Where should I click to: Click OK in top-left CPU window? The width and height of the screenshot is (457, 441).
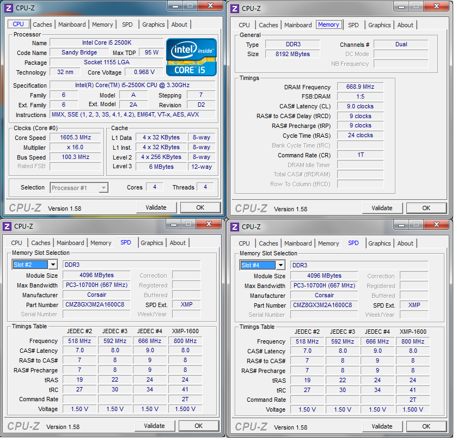coord(200,207)
